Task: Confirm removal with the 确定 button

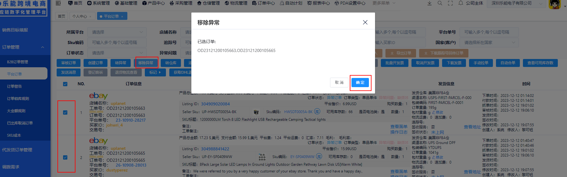Action: (360, 83)
